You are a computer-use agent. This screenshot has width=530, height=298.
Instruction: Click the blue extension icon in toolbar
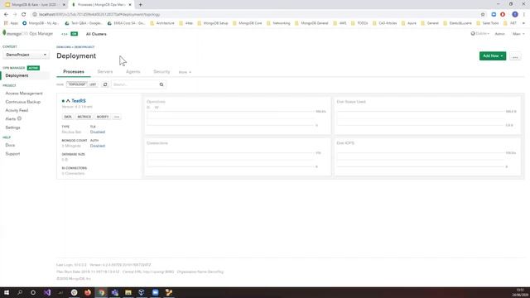pyautogui.click(x=494, y=14)
